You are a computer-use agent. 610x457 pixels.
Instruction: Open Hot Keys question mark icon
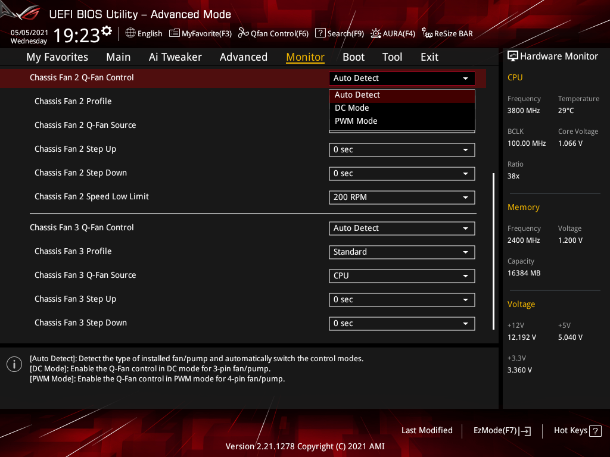pyautogui.click(x=595, y=431)
